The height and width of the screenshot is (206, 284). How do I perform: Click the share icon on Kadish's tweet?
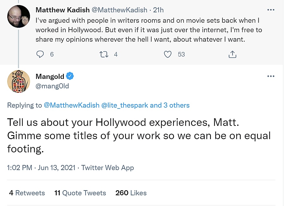pos(232,54)
